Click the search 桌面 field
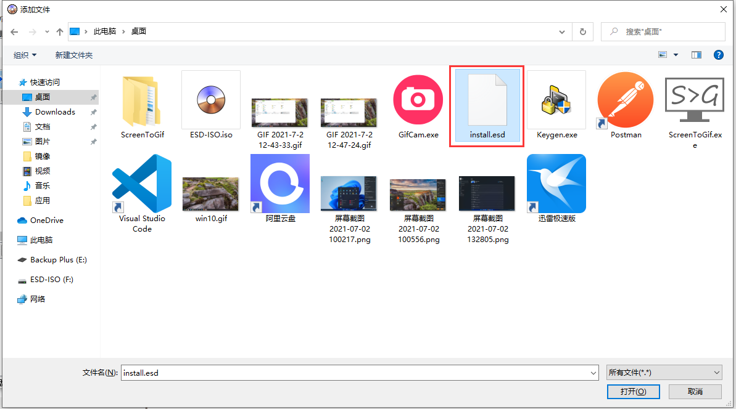The height and width of the screenshot is (409, 736). pyautogui.click(x=663, y=32)
